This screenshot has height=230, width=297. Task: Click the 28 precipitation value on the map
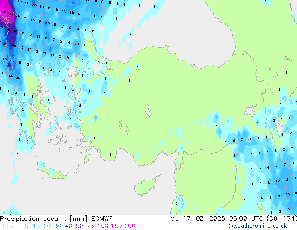14,46
